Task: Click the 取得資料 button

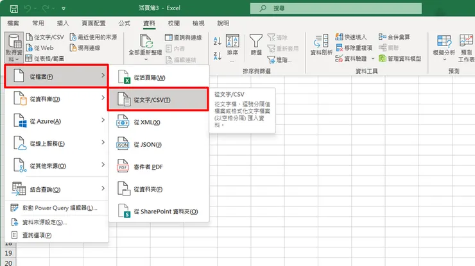Action: coord(14,47)
